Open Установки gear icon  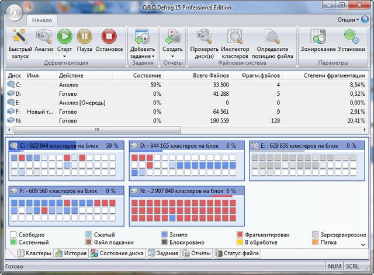pyautogui.click(x=351, y=36)
